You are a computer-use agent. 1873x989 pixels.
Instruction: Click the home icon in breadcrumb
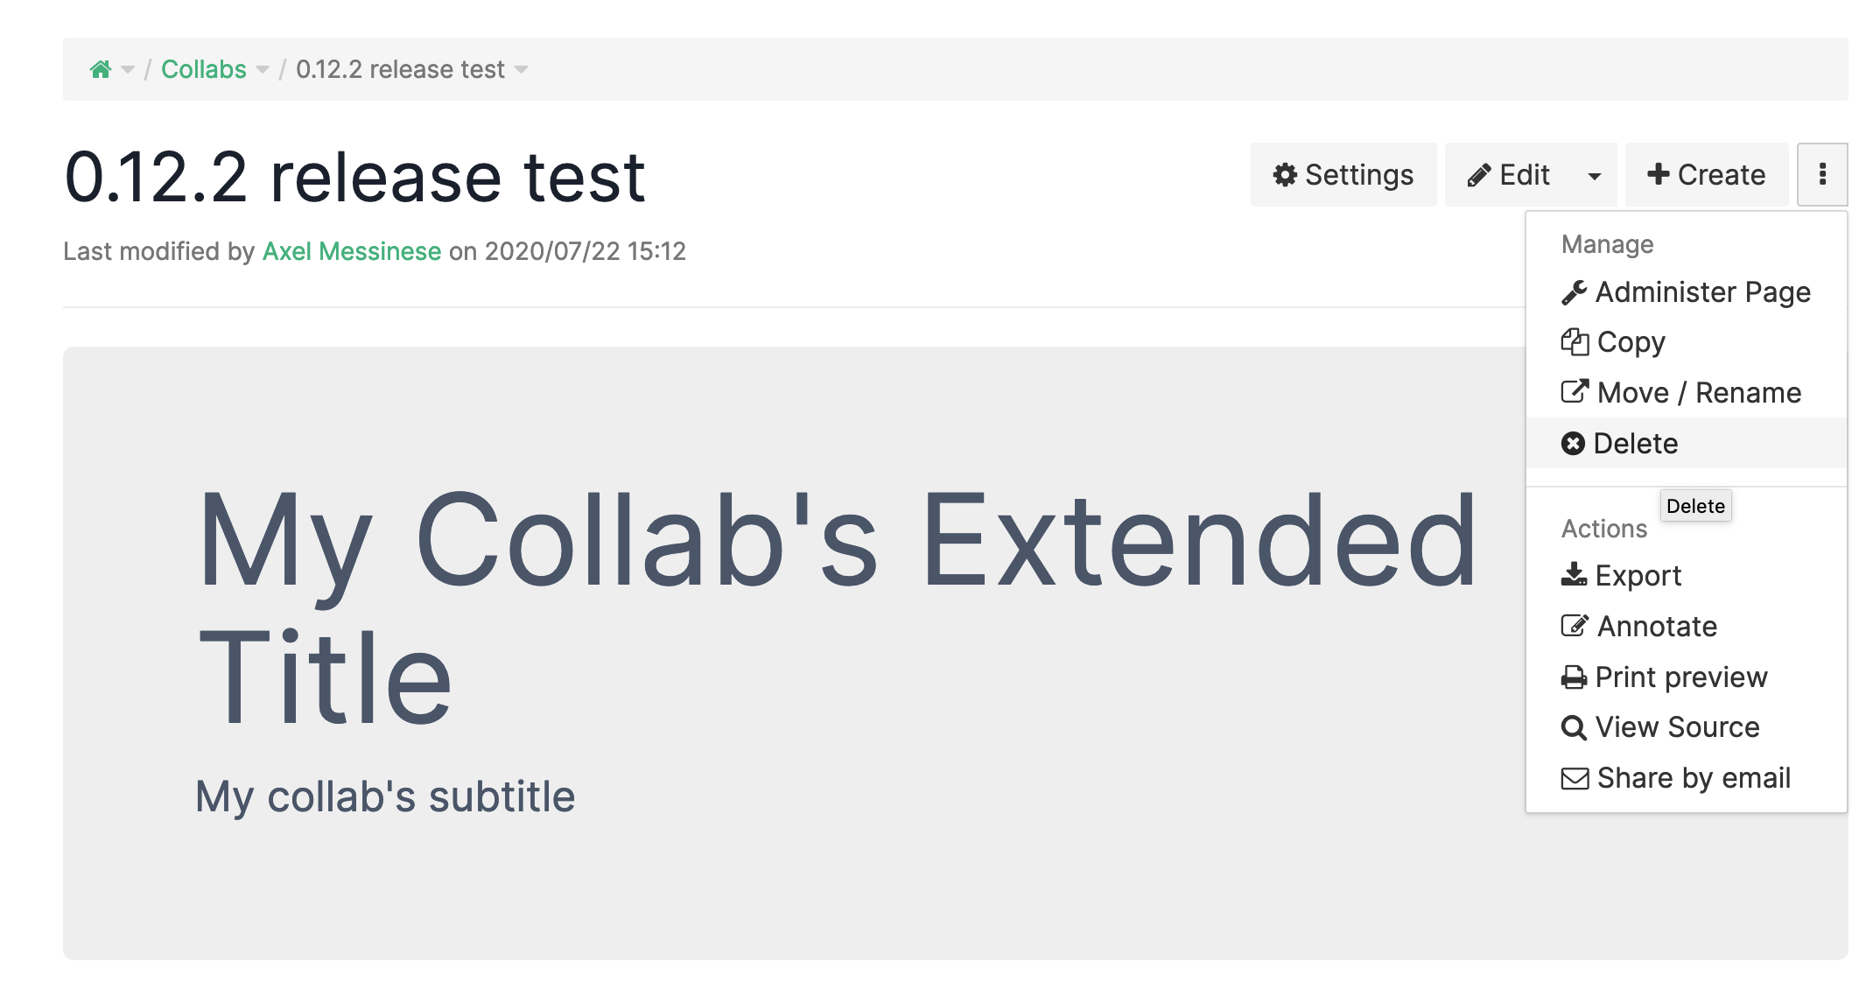pyautogui.click(x=101, y=69)
